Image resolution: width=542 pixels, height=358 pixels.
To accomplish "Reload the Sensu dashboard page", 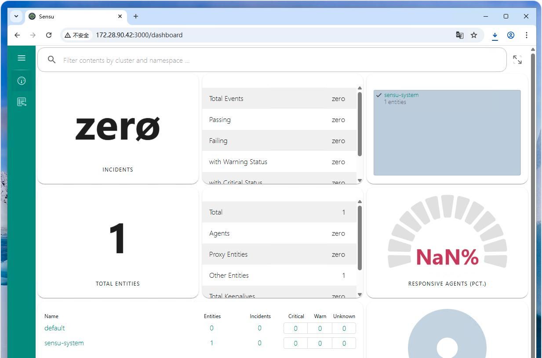I will pyautogui.click(x=49, y=35).
